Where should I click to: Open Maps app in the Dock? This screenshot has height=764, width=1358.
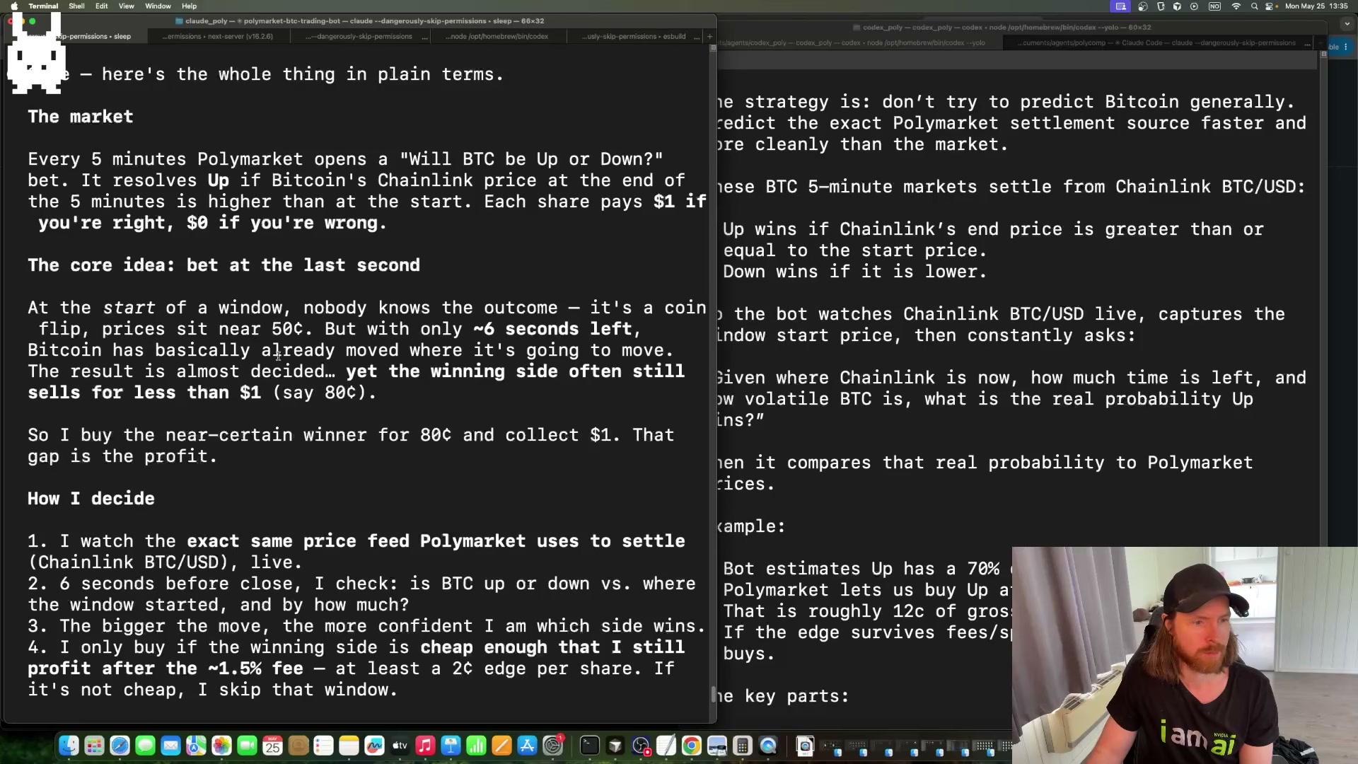tap(196, 746)
